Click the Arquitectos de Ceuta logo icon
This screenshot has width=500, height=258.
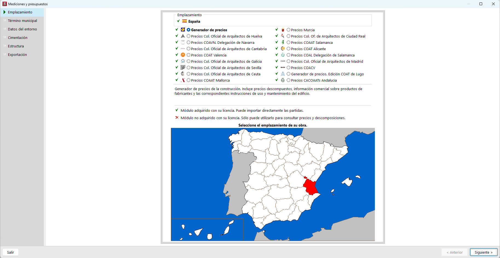tap(183, 74)
